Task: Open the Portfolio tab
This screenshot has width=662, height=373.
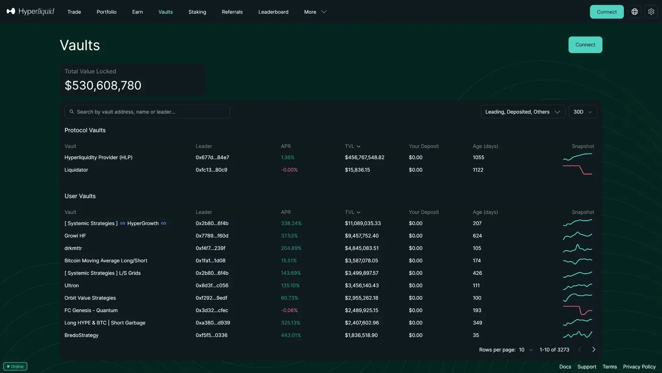Action: pyautogui.click(x=106, y=12)
